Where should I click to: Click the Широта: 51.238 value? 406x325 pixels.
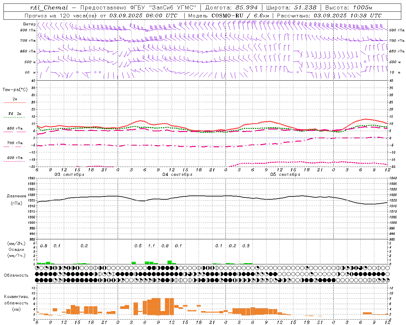(291, 8)
